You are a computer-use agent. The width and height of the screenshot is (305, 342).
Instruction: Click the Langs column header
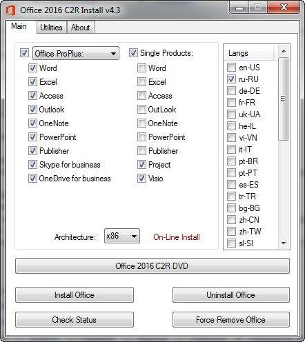pyautogui.click(x=249, y=53)
